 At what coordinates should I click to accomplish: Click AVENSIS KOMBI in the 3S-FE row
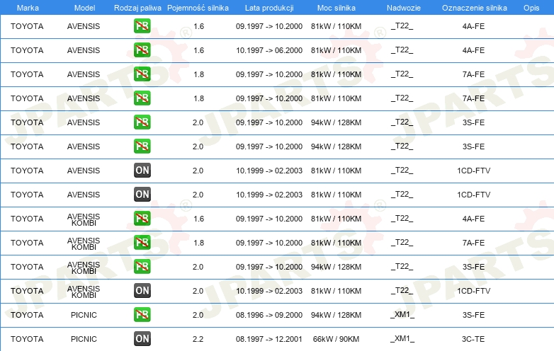[84, 267]
